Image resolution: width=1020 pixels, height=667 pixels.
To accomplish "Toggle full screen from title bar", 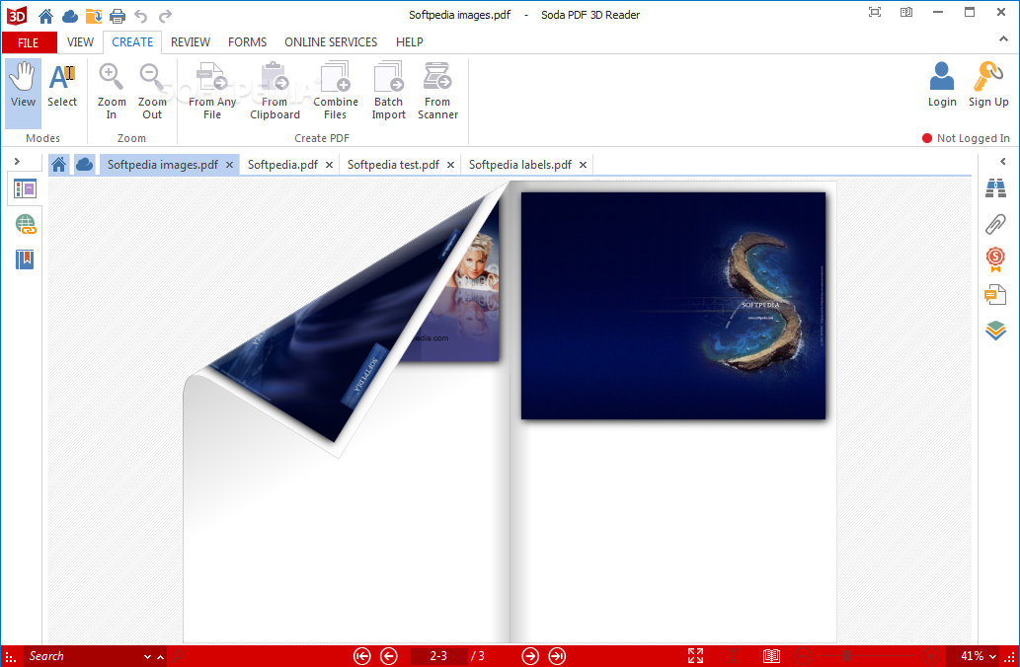I will click(875, 13).
